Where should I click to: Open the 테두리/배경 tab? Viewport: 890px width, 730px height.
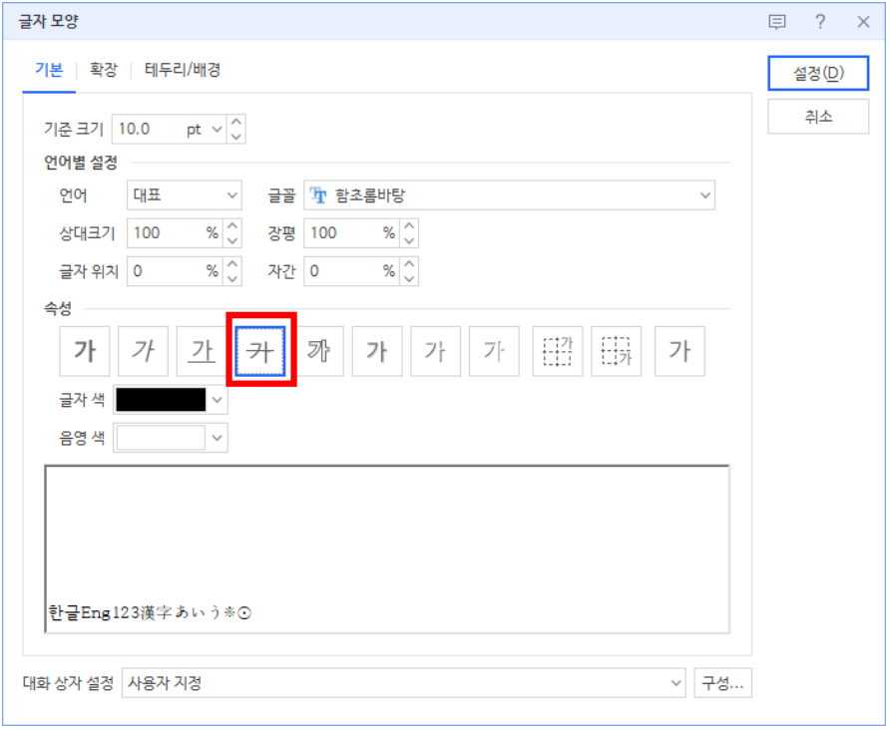click(183, 71)
